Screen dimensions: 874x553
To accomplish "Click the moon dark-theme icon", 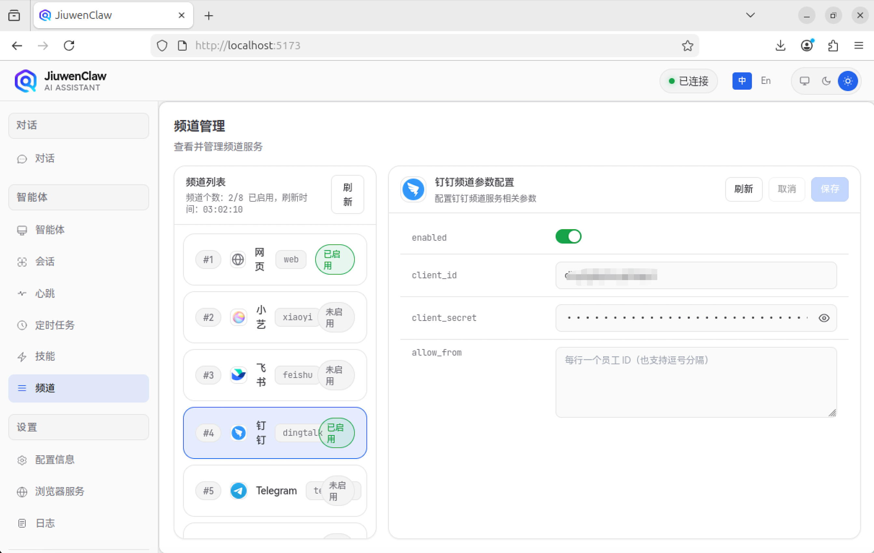I will click(826, 81).
